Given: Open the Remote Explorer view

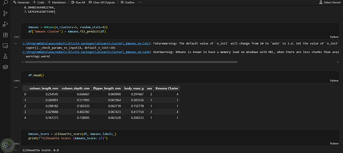Looking at the screenshot, I should [x=5, y=45].
